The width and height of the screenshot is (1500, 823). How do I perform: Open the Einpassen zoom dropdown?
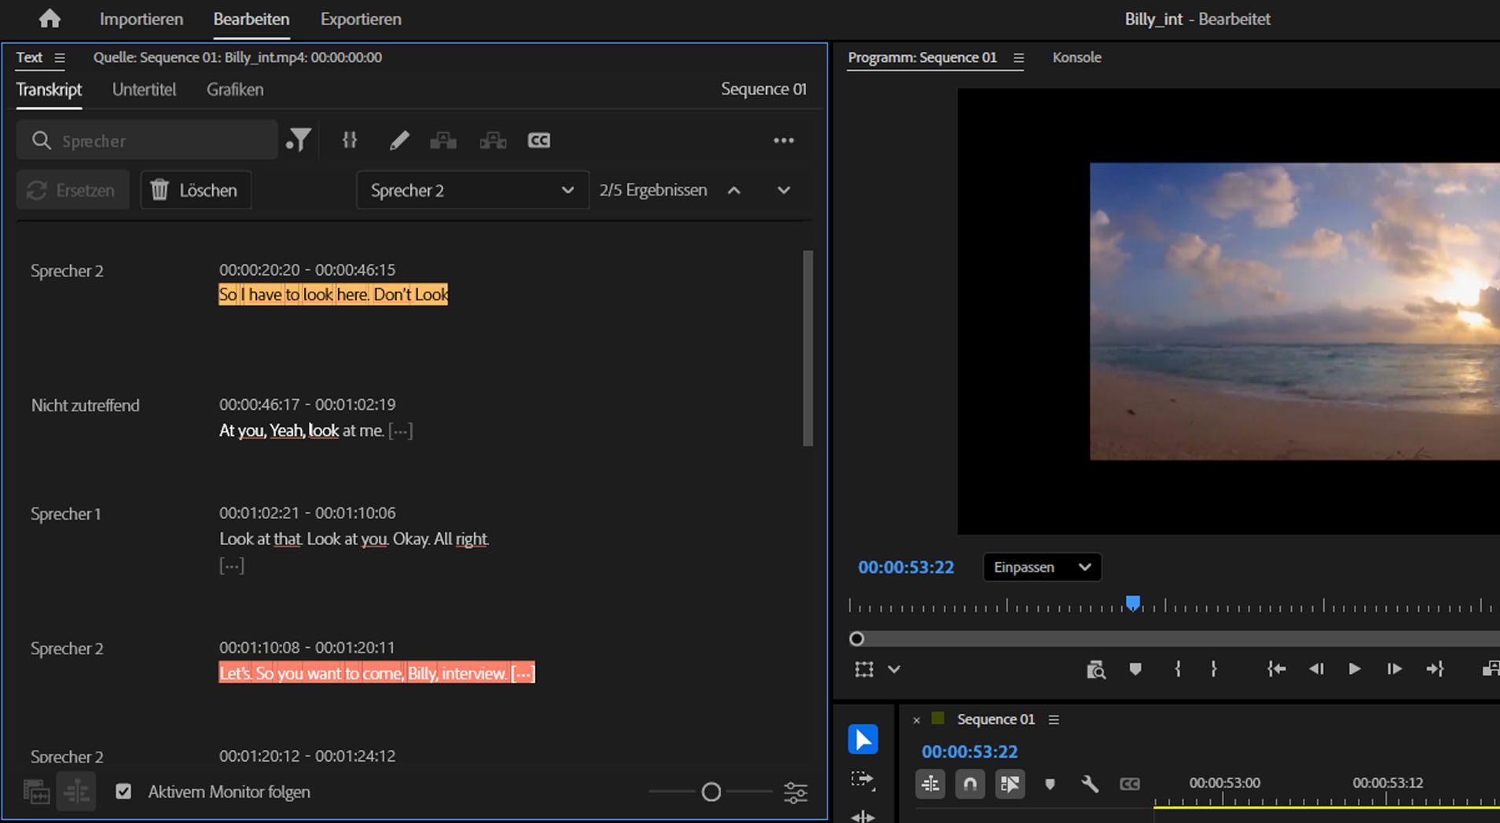[x=1041, y=567]
